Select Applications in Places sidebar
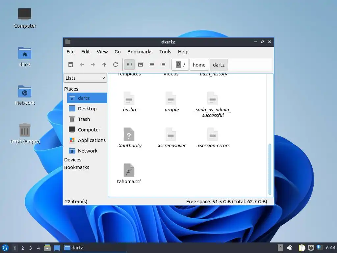 pos(87,140)
